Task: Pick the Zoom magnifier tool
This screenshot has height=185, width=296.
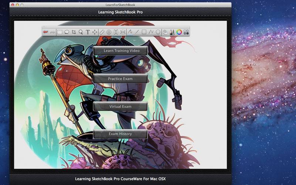Action: click(x=81, y=32)
